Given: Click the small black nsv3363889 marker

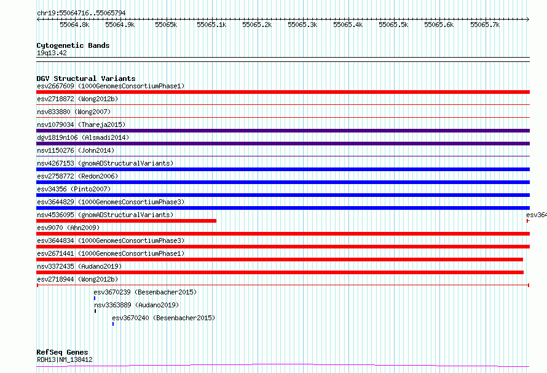Looking at the screenshot, I should pyautogui.click(x=95, y=311).
